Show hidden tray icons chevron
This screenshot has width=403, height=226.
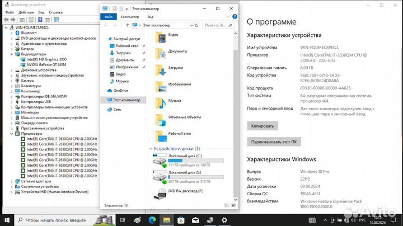(325, 220)
